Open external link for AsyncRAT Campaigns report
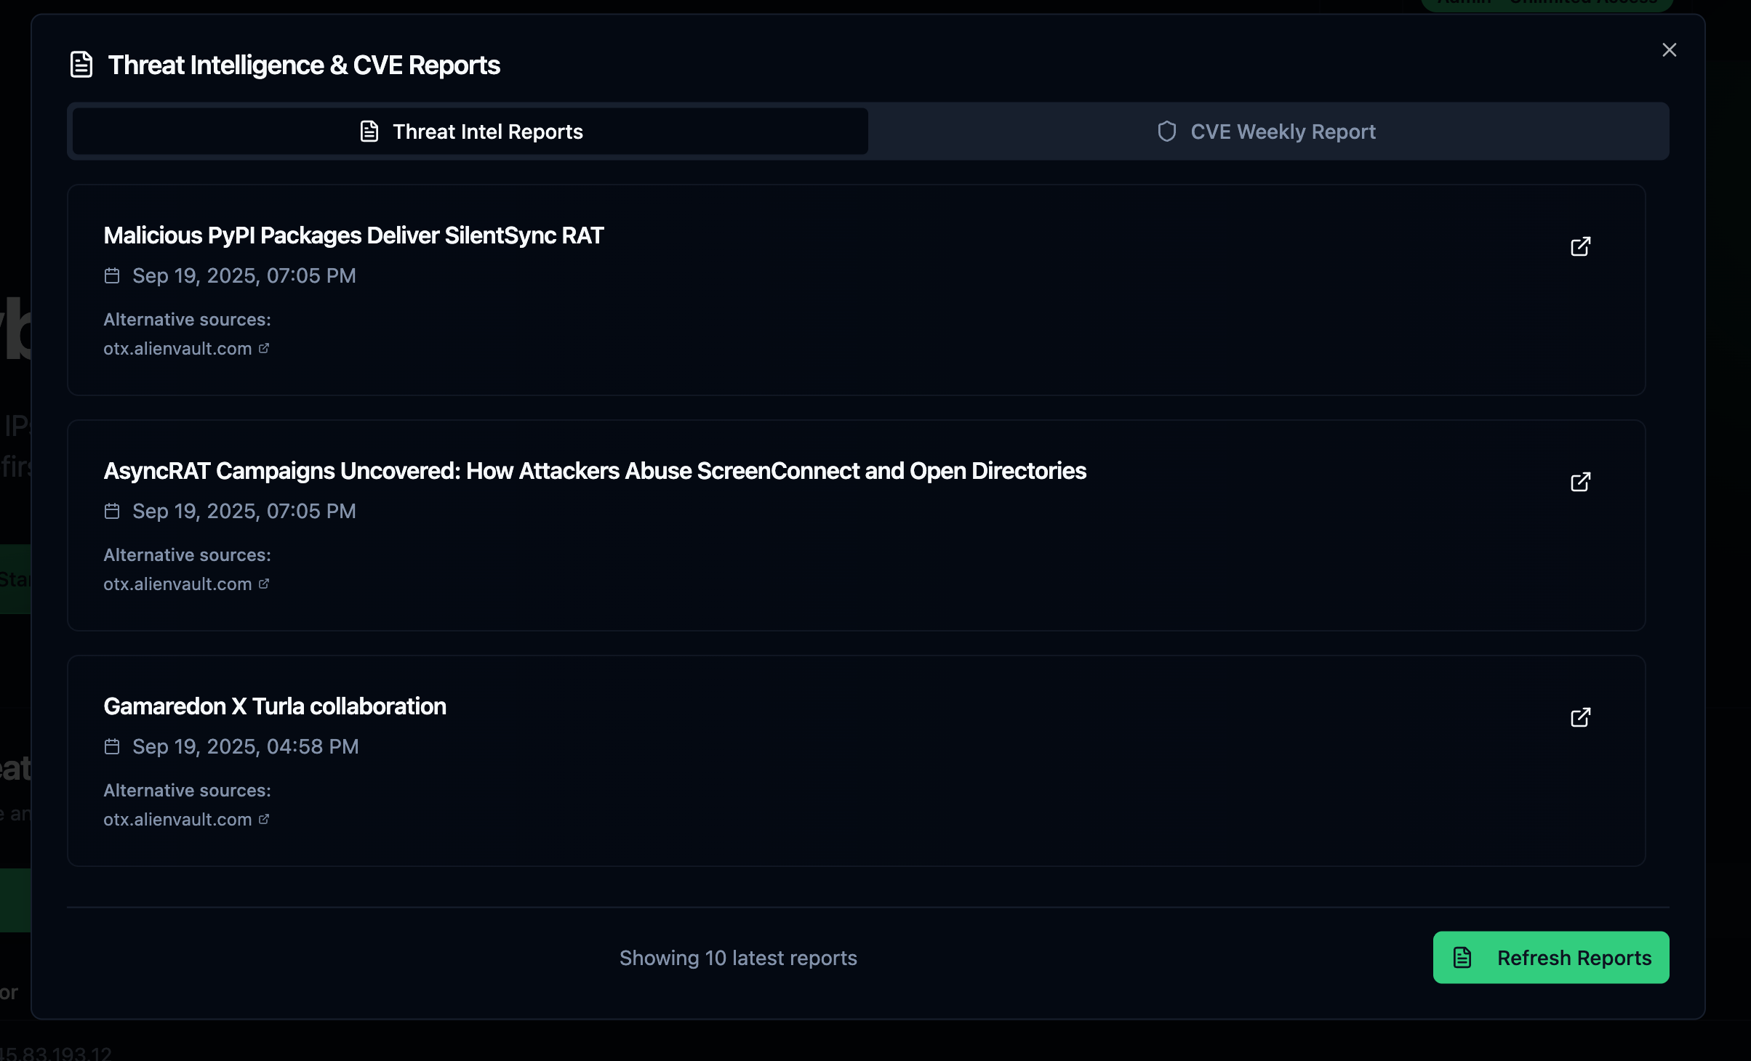Screen dimensions: 1751x1061 pyautogui.click(x=1580, y=482)
